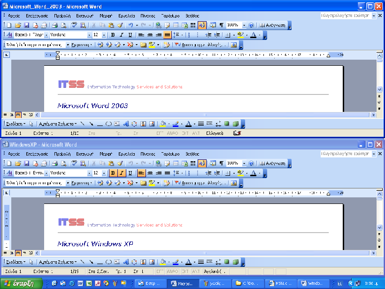Click Columns icon in Microsoft_Word_2003 window
Viewport: 385px width, 289px height.
click(x=193, y=25)
